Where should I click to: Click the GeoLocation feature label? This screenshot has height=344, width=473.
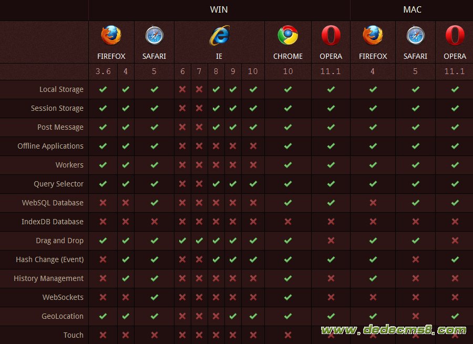pos(63,316)
